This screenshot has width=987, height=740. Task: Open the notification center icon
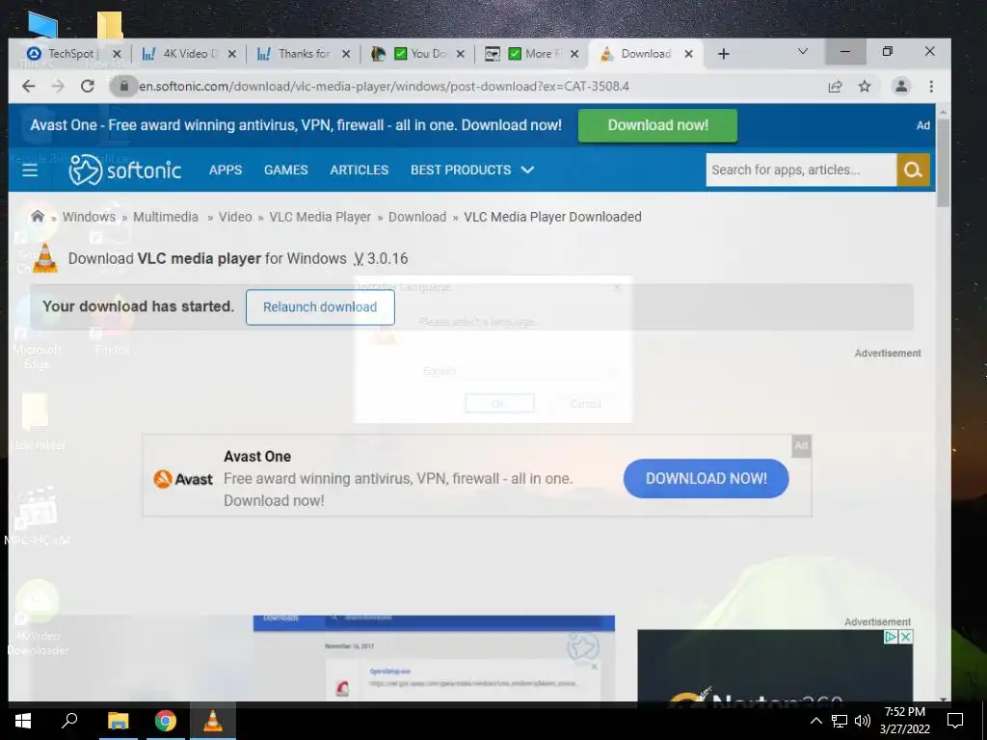pos(955,721)
